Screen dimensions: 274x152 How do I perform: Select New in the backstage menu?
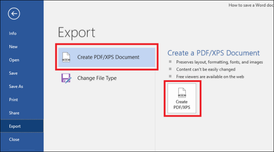coord(13,47)
